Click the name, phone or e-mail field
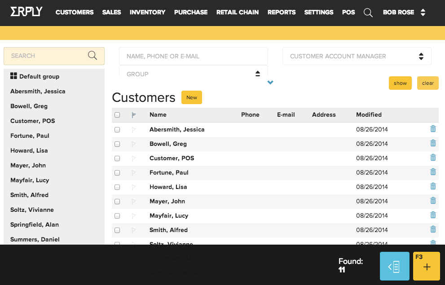 coord(193,56)
